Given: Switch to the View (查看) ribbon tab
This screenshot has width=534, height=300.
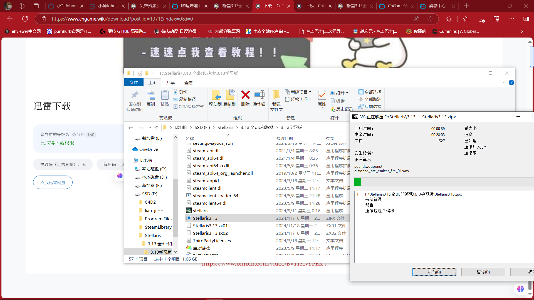Looking at the screenshot, I should click(188, 82).
